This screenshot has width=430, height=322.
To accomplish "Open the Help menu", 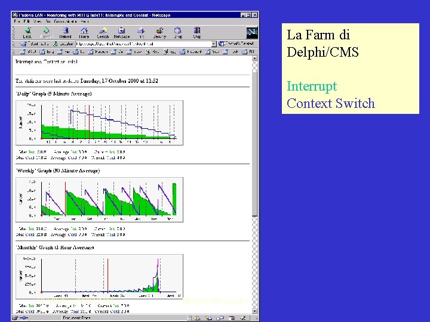I will click(x=85, y=21).
